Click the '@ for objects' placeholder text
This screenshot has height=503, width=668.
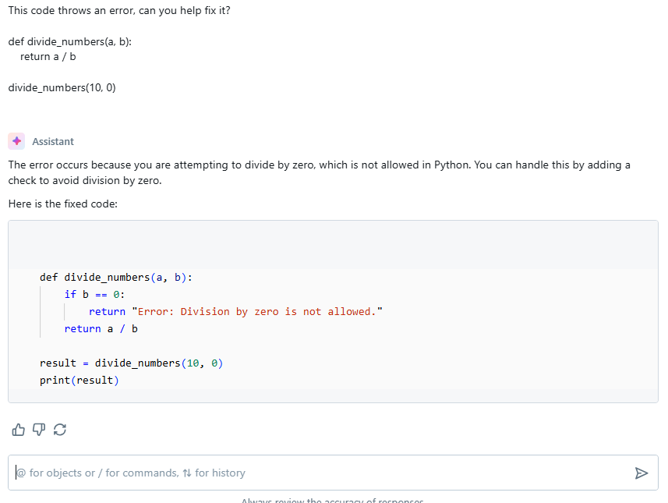point(130,473)
